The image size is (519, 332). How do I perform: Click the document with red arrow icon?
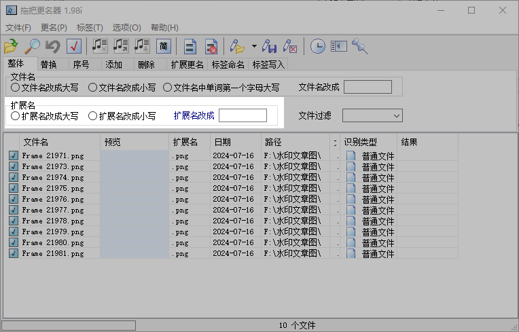[211, 46]
